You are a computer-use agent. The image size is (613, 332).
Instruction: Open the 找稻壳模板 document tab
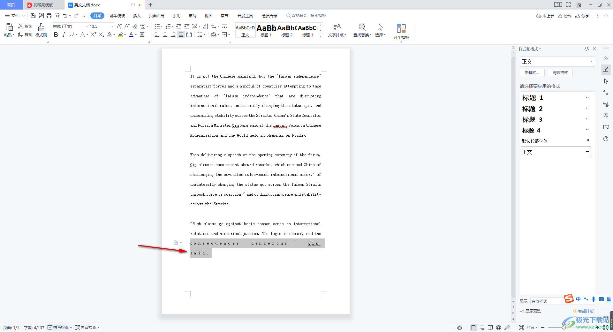[43, 5]
